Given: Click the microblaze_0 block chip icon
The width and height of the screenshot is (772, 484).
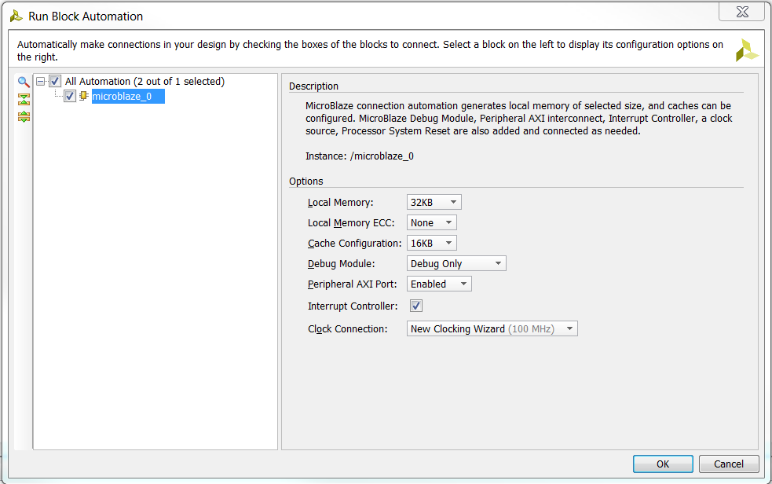Looking at the screenshot, I should [x=84, y=96].
